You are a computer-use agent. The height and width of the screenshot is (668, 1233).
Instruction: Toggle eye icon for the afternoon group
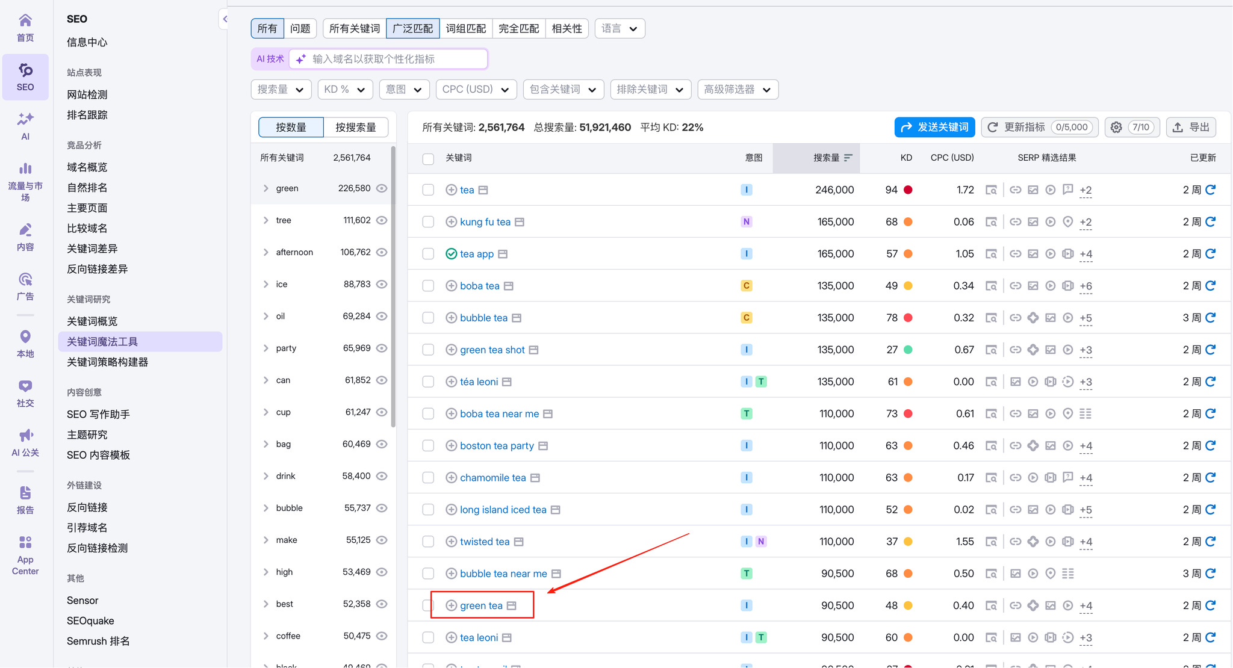click(x=382, y=252)
